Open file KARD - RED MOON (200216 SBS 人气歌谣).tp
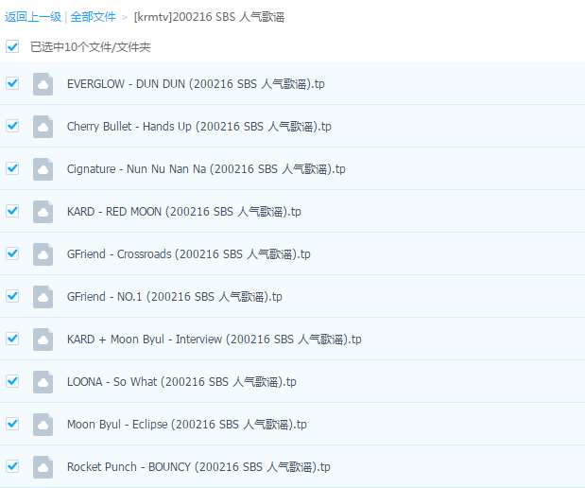This screenshot has height=488, width=585. (x=184, y=212)
